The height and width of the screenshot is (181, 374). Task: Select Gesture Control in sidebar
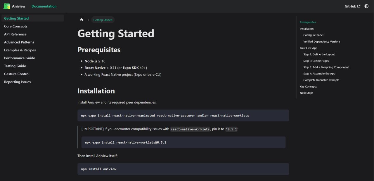[x=17, y=74]
